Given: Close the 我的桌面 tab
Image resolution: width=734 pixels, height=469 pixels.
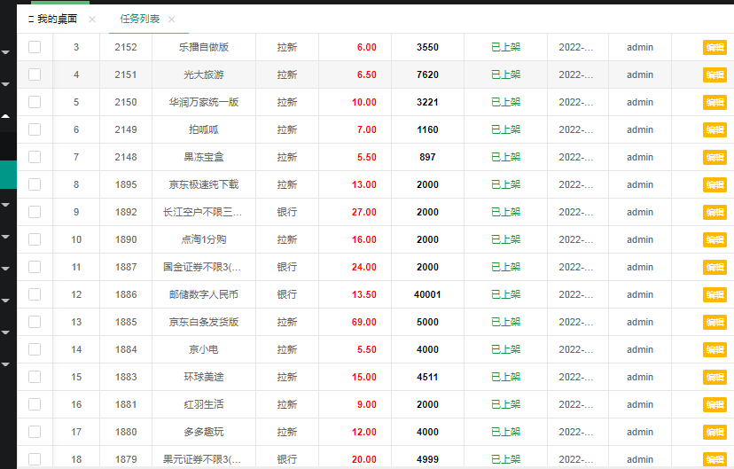Looking at the screenshot, I should pos(92,20).
